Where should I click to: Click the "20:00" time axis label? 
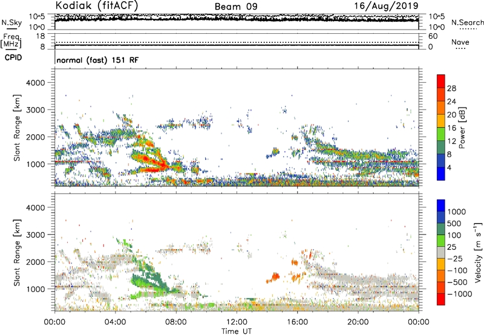pos(358,322)
